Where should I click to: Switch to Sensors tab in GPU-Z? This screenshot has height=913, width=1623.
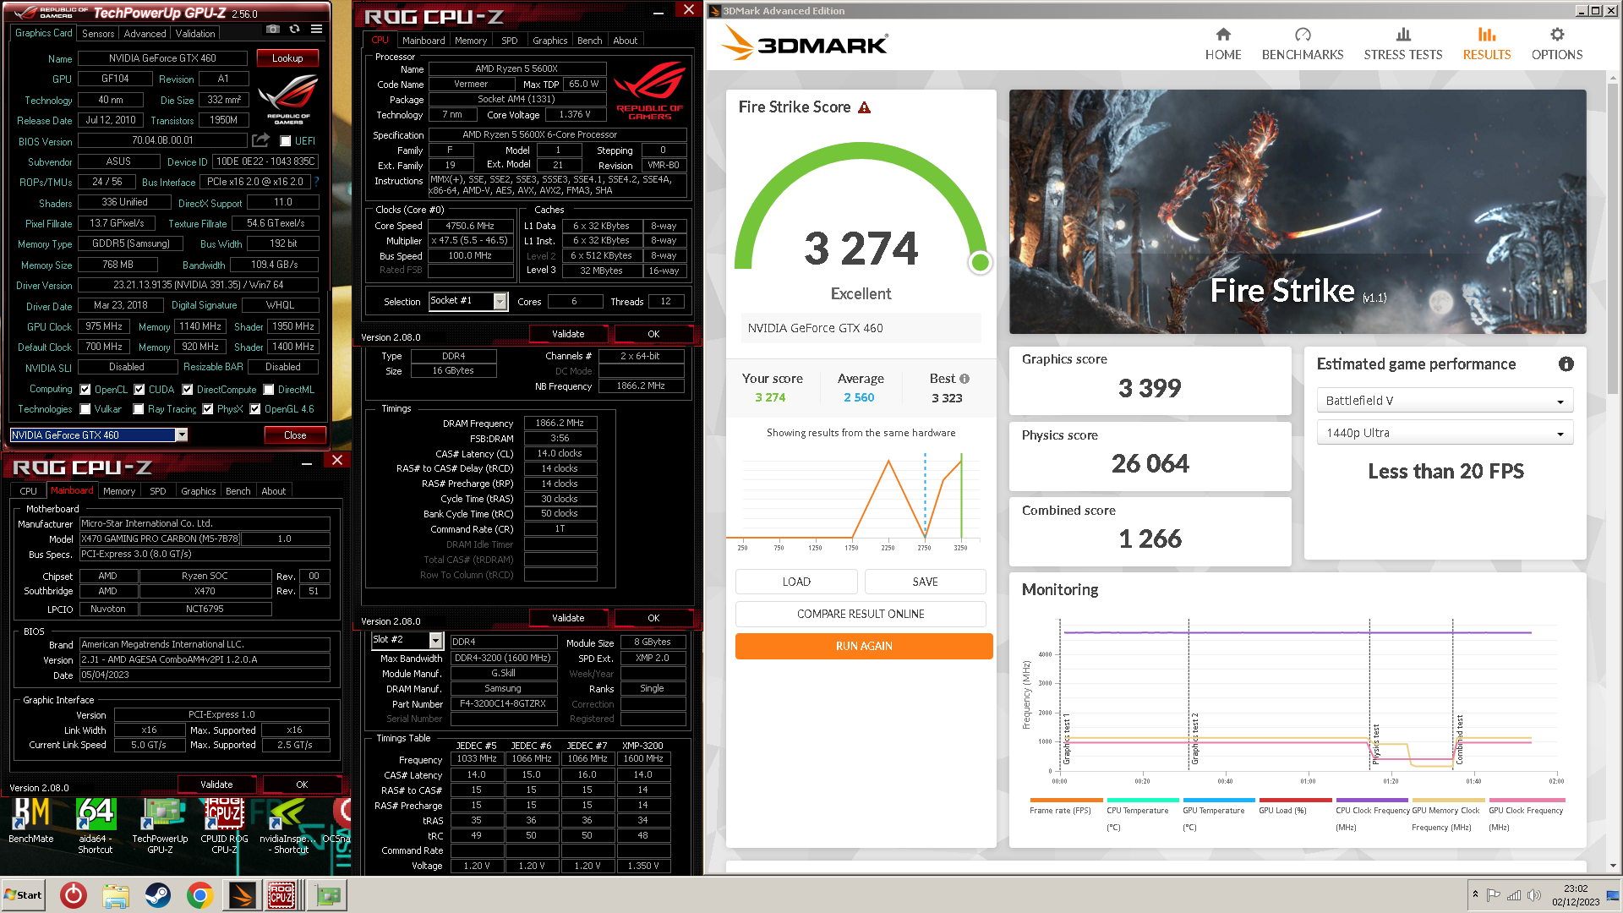tap(98, 34)
